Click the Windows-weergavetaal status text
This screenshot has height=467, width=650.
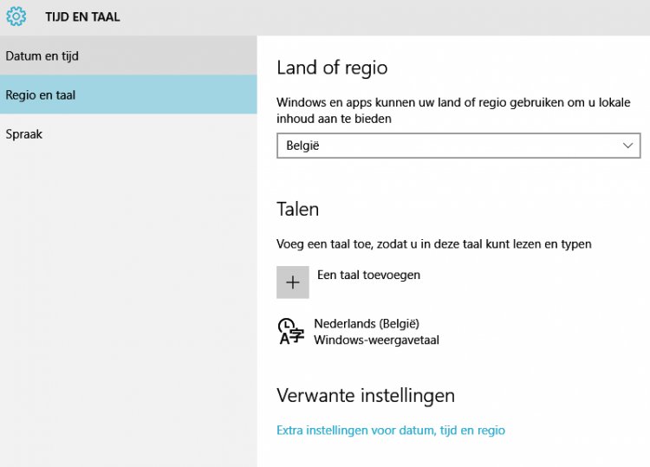[x=376, y=340]
